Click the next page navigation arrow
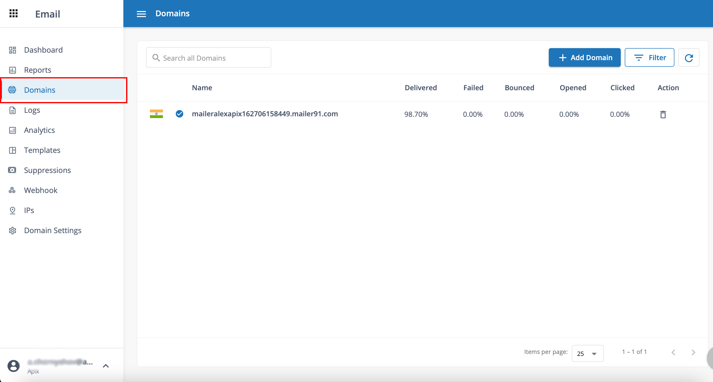 (x=693, y=352)
